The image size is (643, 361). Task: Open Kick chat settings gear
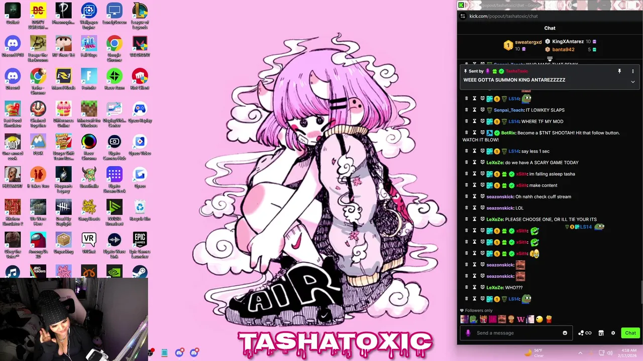[613, 333]
